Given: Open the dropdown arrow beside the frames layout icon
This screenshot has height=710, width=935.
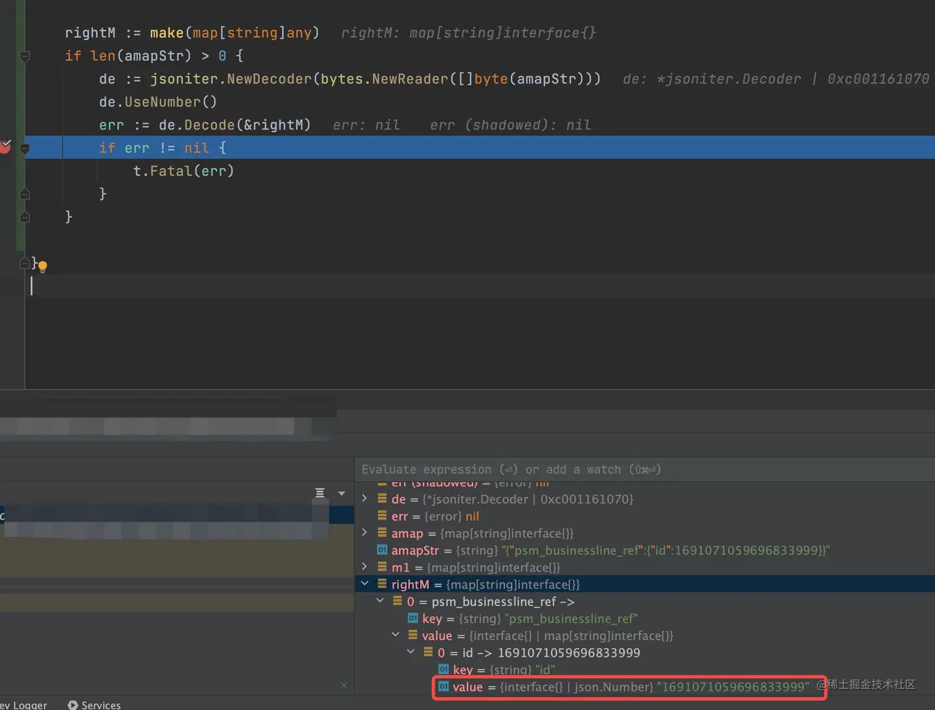Looking at the screenshot, I should point(341,493).
